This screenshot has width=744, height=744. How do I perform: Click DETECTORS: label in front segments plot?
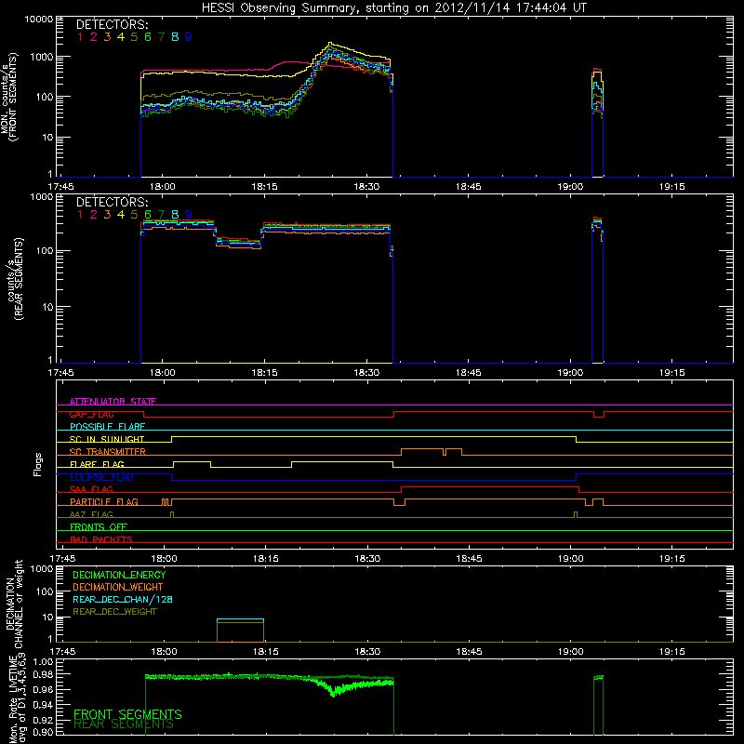[x=112, y=24]
